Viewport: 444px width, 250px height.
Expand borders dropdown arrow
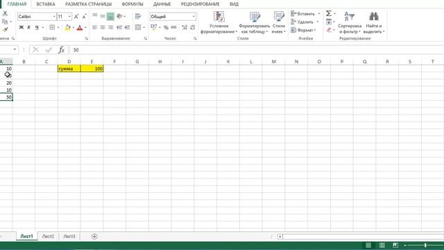[58, 28]
